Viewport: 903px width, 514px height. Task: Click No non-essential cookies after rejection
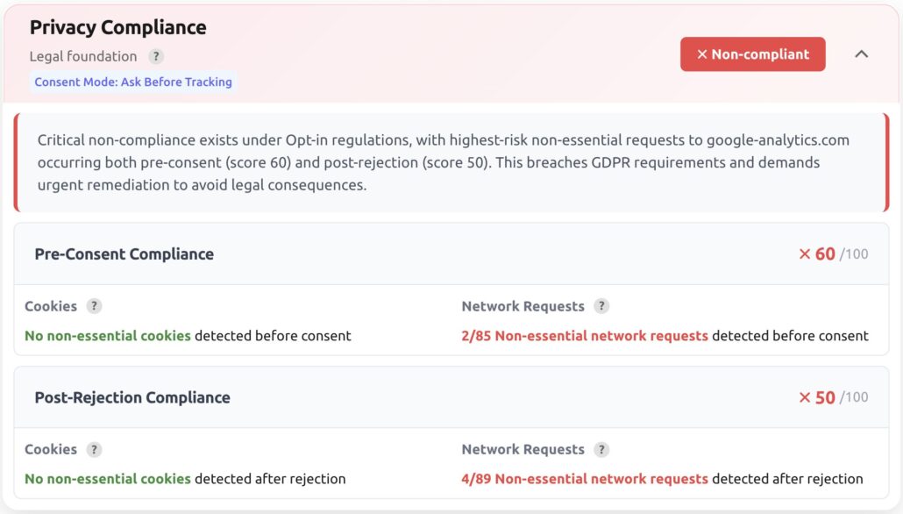click(108, 479)
